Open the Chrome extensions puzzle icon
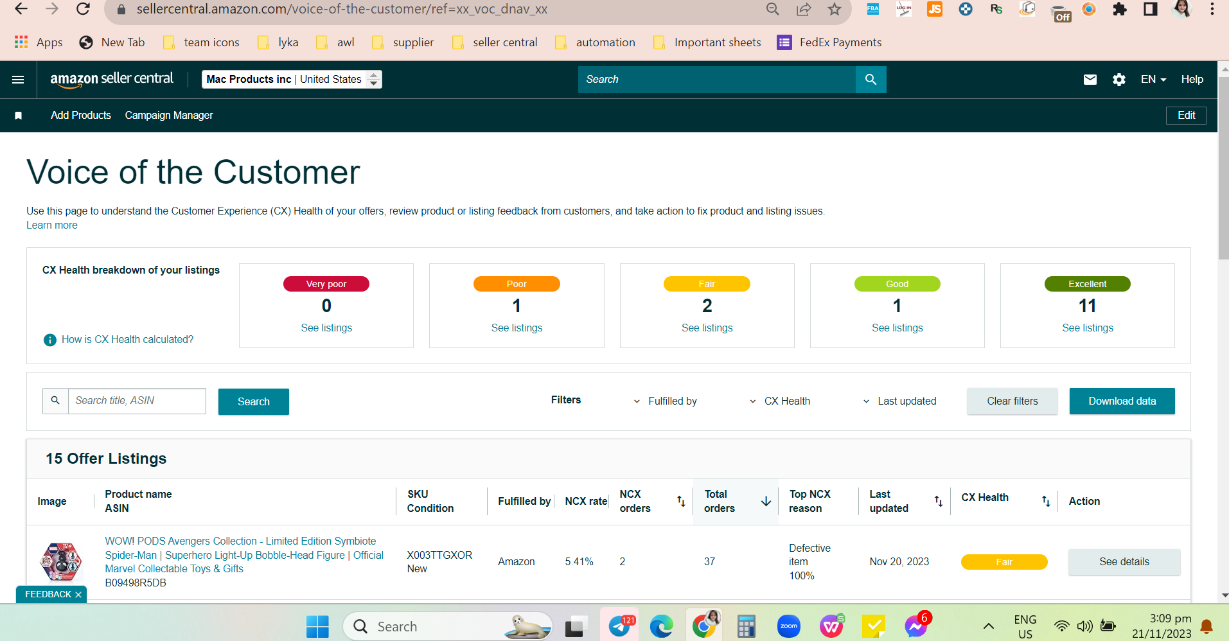The width and height of the screenshot is (1229, 641). (x=1120, y=9)
